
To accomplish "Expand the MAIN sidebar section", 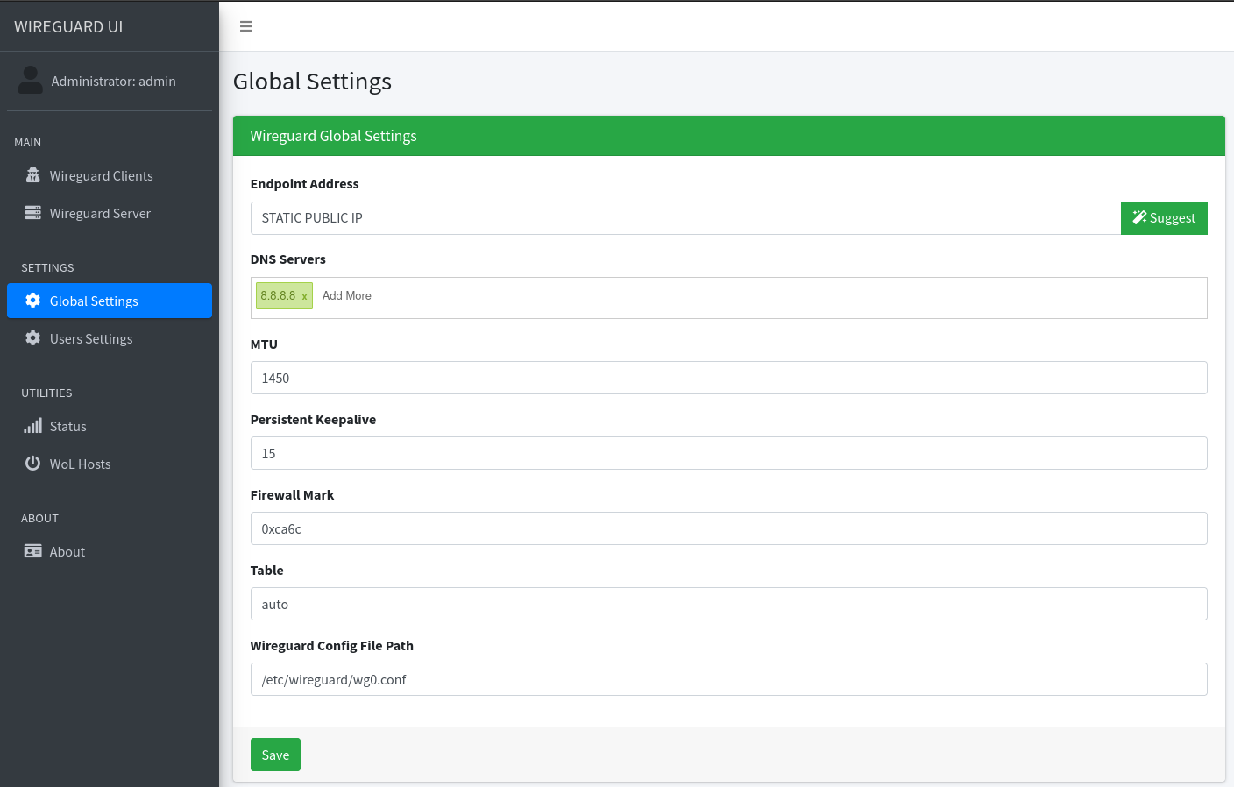I will pos(28,142).
